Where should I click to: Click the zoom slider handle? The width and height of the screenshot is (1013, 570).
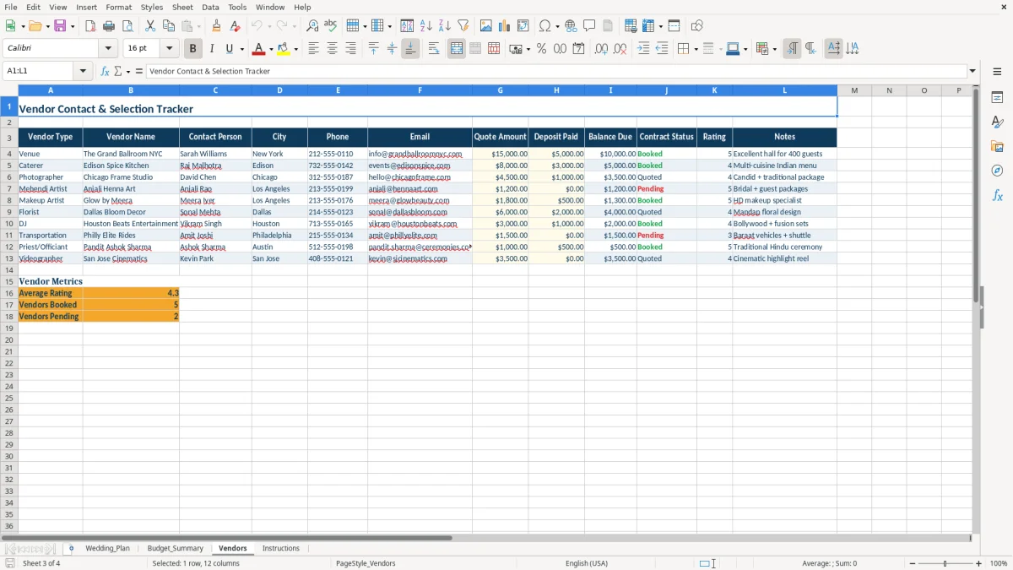point(945,563)
